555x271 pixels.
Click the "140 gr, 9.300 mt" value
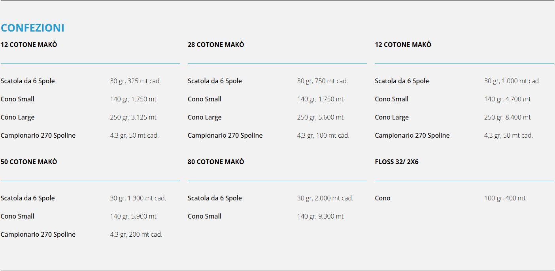[320, 216]
